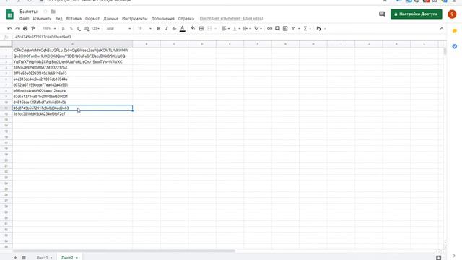Open the Изменить menu
Image resolution: width=462 pixels, height=260 pixels.
(x=42, y=19)
